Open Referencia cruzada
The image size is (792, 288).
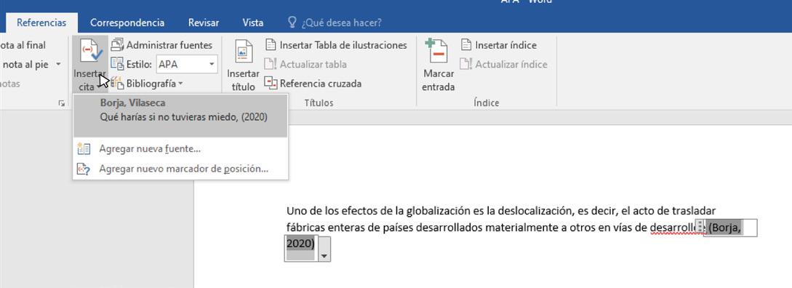pyautogui.click(x=313, y=84)
